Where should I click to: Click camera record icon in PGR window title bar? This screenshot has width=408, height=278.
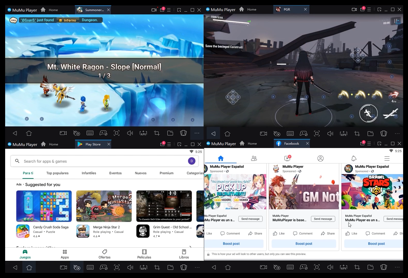[x=354, y=10]
